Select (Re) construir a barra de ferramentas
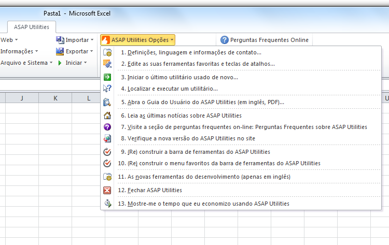The width and height of the screenshot is (389, 245). coord(241,152)
